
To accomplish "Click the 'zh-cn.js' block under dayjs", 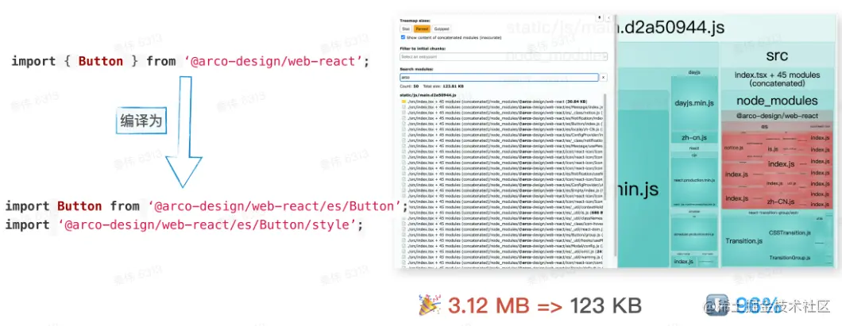I will pyautogui.click(x=694, y=138).
